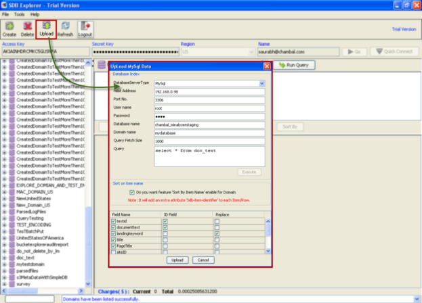The image size is (422, 303).
Task: Expand the QueryTesting tree node
Action: [x=4, y=218]
